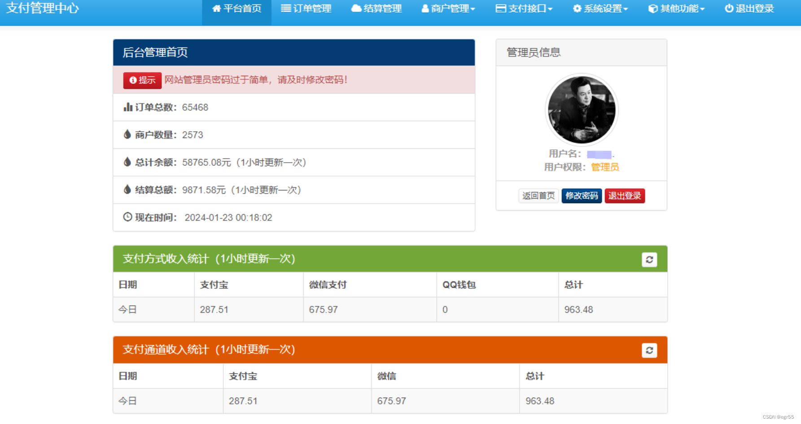Open the 其他功能 dropdown
801x424 pixels.
pos(676,8)
